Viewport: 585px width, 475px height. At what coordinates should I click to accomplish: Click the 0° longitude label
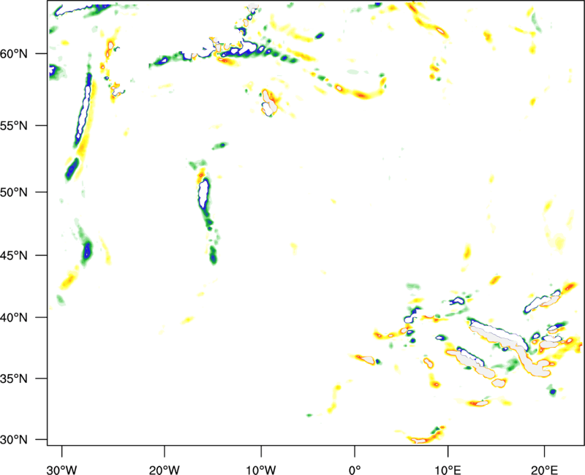[355, 470]
